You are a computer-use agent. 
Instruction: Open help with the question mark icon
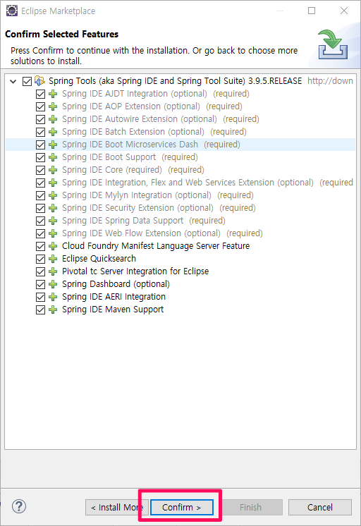[19, 506]
